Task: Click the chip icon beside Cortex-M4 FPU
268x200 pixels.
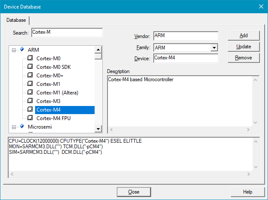Action: tap(30, 118)
